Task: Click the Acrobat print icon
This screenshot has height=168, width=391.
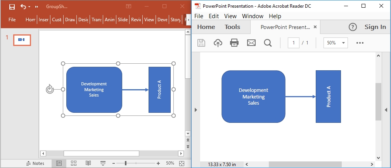Action: 234,43
